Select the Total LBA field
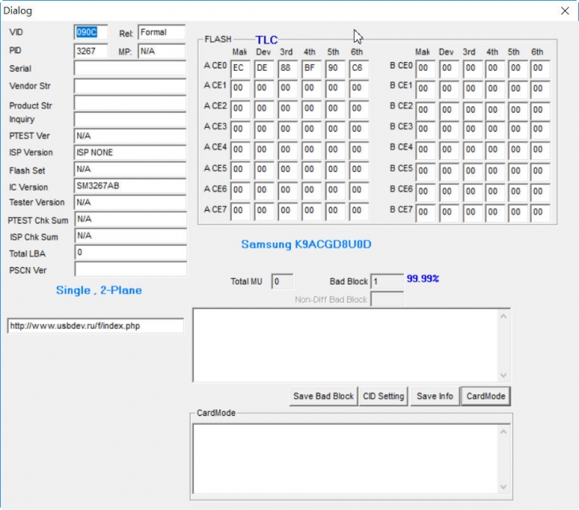This screenshot has width=579, height=510. click(129, 253)
